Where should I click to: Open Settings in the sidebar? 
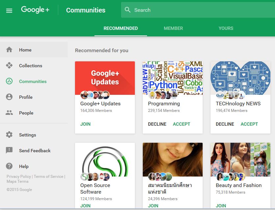[x=34, y=135]
